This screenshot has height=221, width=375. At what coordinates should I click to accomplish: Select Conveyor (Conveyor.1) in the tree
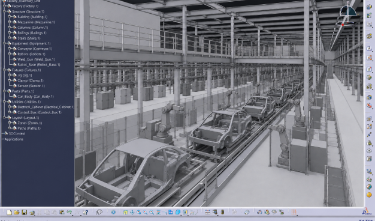point(35,49)
